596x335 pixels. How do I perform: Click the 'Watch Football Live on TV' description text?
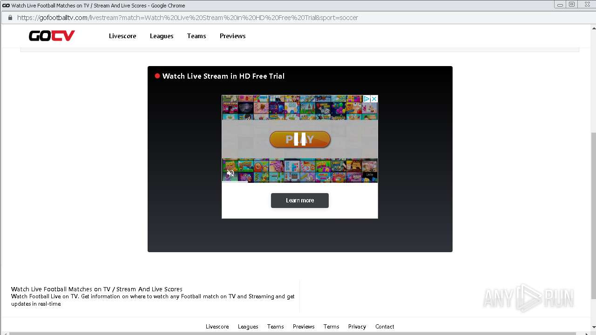[153, 300]
